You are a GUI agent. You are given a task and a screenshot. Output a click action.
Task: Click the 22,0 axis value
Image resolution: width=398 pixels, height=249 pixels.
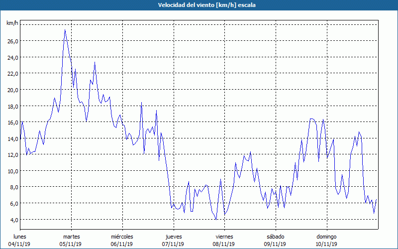coord(13,74)
